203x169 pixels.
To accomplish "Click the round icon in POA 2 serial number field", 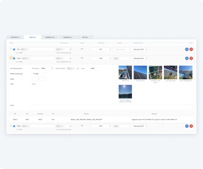I will click(x=70, y=126).
